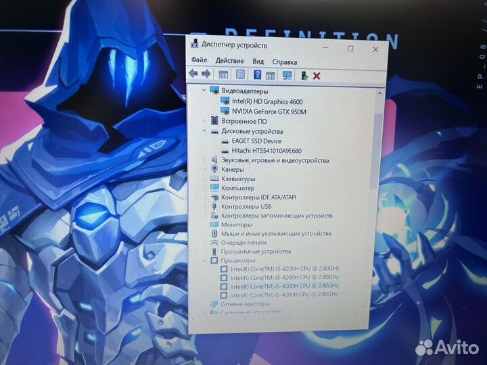
Task: Click the Видеоадаптеры category icon
Action: [x=214, y=91]
